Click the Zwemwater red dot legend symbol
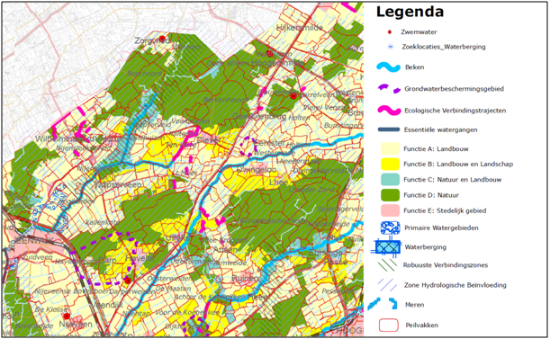The width and height of the screenshot is (550, 339). (x=390, y=32)
